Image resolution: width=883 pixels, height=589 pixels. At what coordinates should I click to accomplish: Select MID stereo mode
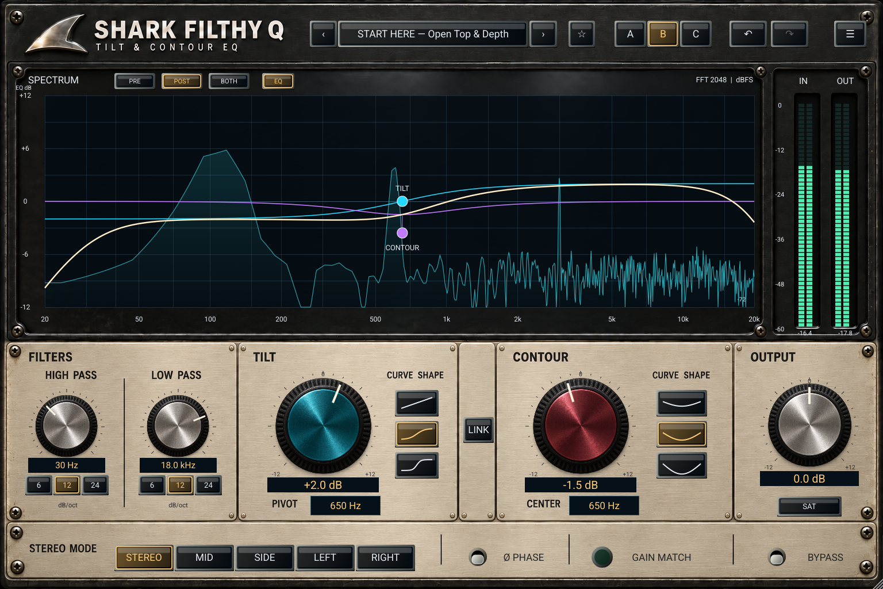pos(204,557)
